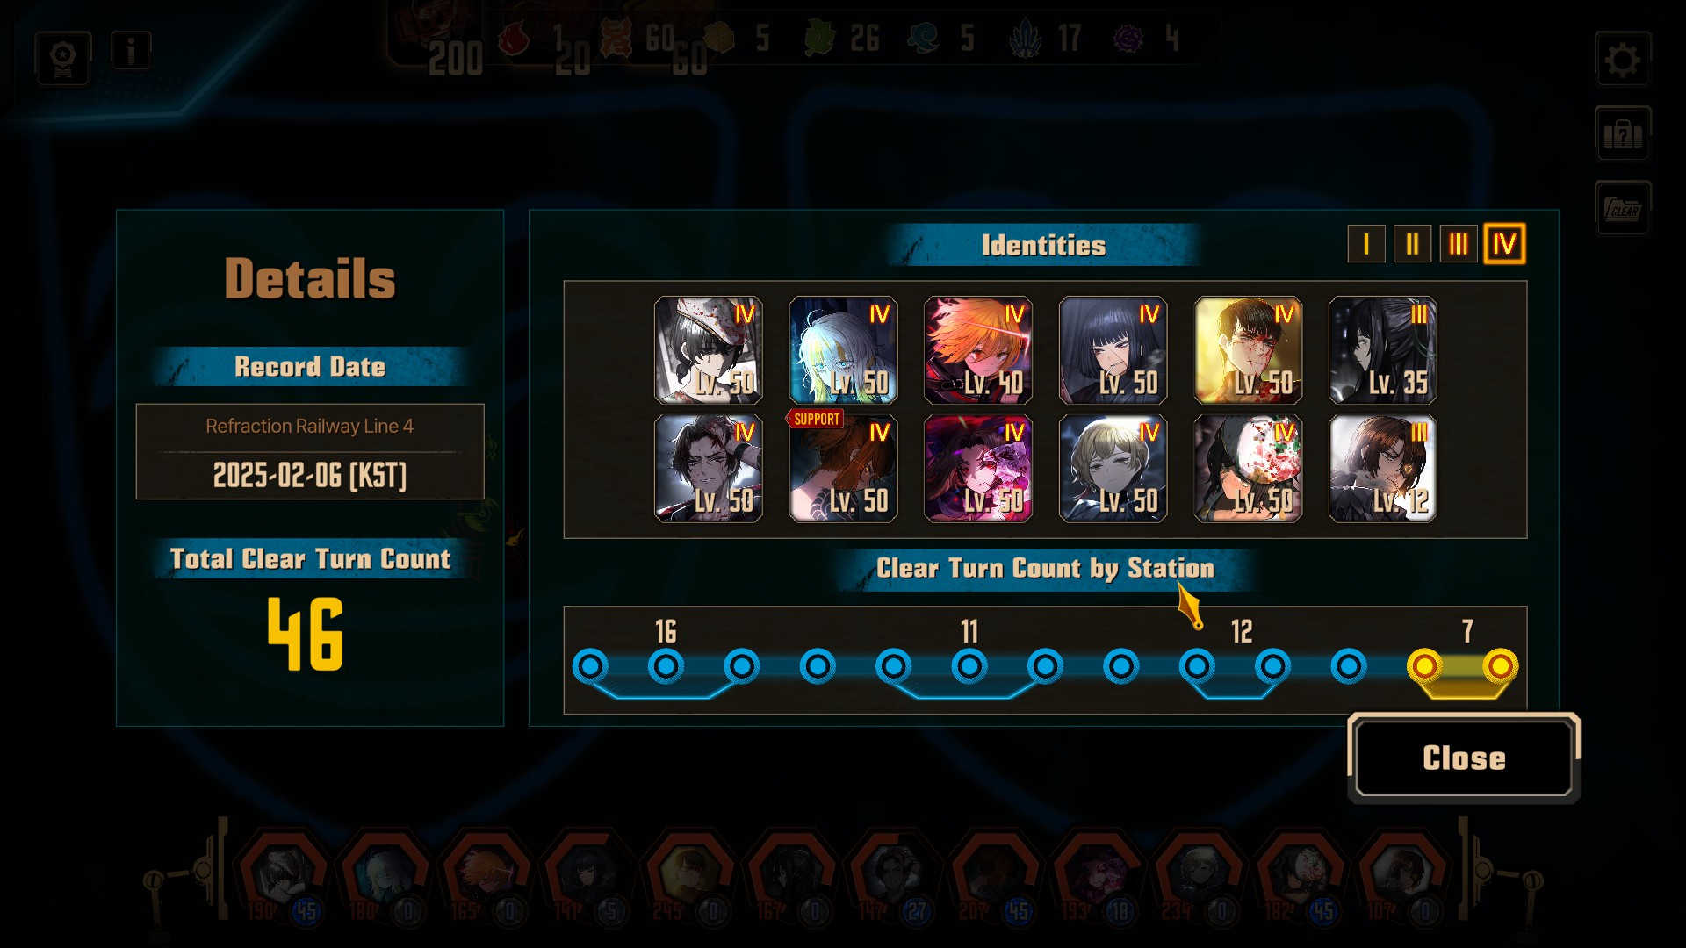
Task: Switch to uptie tier I tab
Action: [1366, 244]
